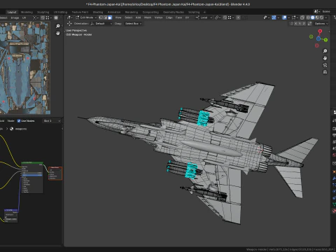Screen dimensions: 336x252
Task: Select face select mode icon
Action: tap(110, 17)
